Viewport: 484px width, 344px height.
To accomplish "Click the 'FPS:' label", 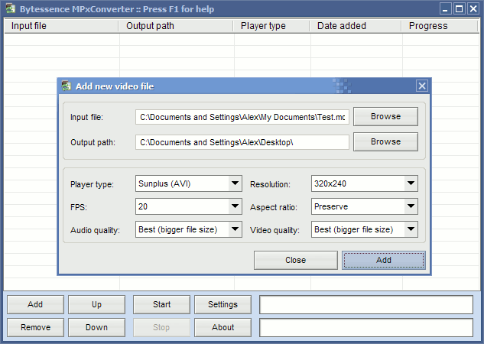I will (x=79, y=207).
